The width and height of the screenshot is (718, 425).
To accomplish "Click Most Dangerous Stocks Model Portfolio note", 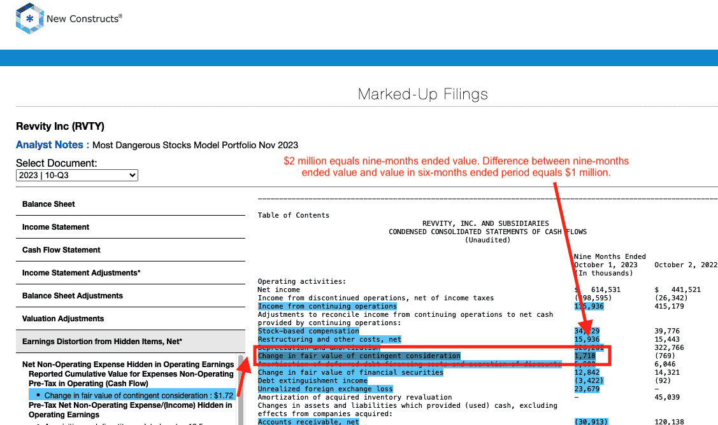I will pyautogui.click(x=195, y=145).
